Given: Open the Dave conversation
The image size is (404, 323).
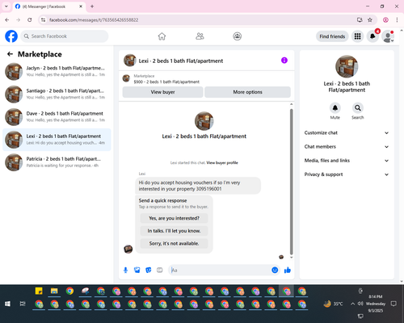Looking at the screenshot, I should tap(57, 117).
